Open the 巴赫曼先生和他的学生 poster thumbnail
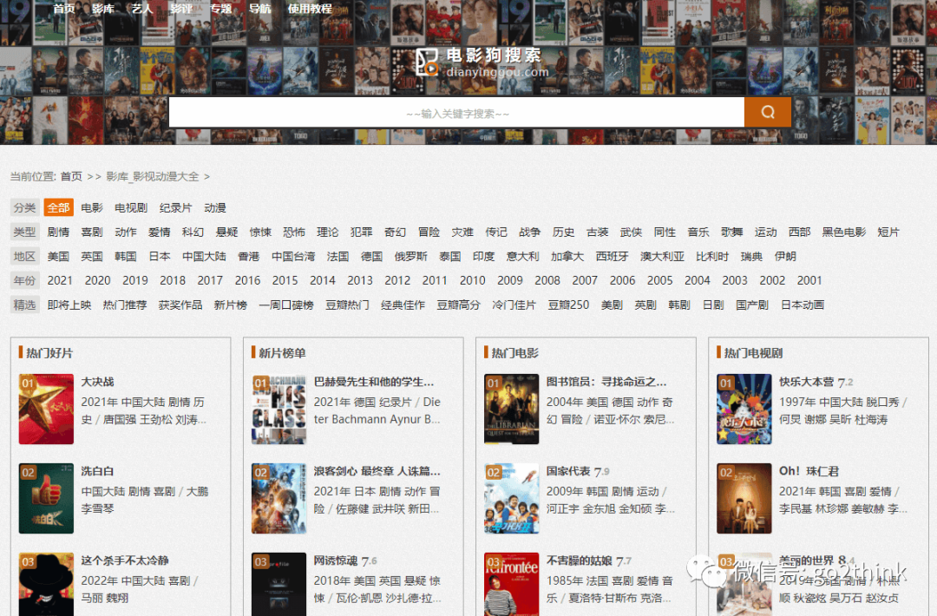This screenshot has width=937, height=616. [279, 409]
